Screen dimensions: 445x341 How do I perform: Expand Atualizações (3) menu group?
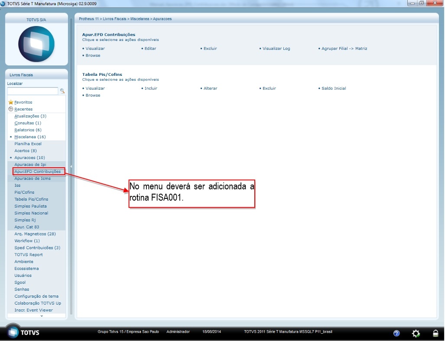(30, 116)
